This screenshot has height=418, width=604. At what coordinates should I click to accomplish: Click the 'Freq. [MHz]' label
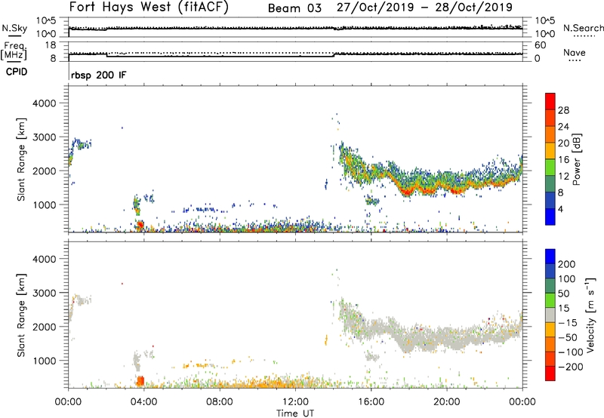click(x=14, y=51)
